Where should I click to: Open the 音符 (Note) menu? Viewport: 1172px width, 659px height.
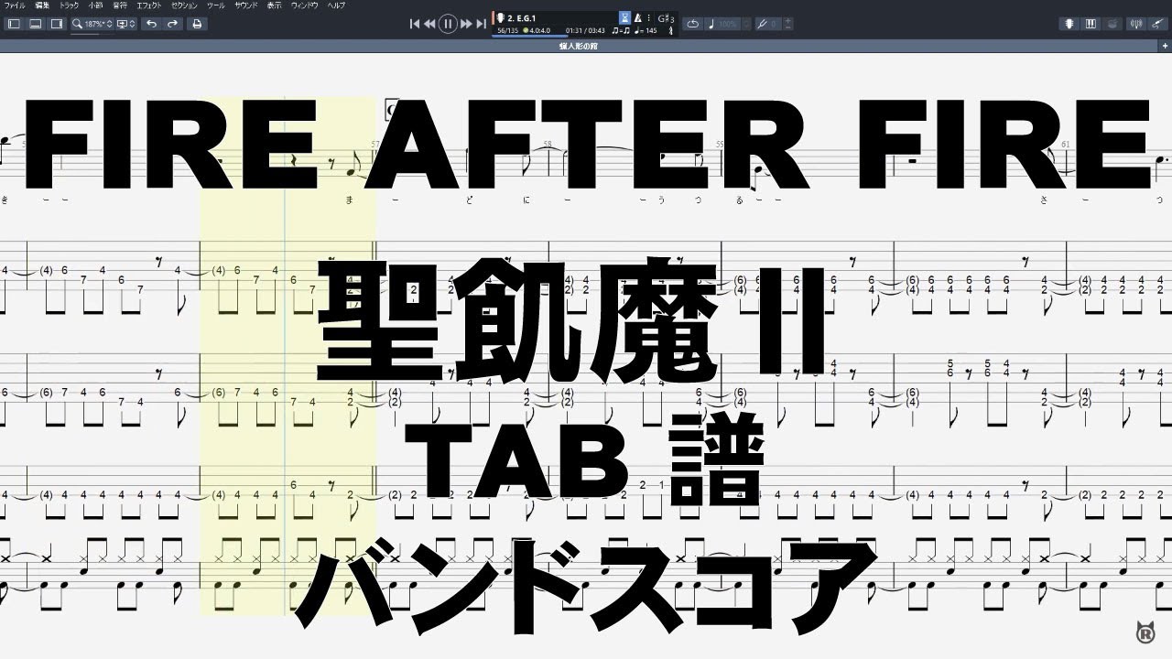tap(120, 5)
